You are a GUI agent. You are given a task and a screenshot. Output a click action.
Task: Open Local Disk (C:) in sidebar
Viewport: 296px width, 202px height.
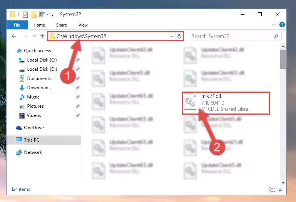tap(42, 60)
